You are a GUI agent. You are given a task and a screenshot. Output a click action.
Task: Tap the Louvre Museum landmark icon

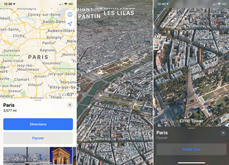click(135, 59)
